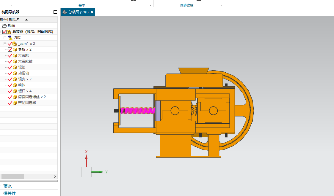Click the 基本 ribbon group label

[82, 5]
